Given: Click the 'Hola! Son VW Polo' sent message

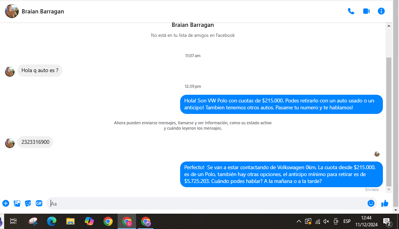Looking at the screenshot, I should click(281, 104).
